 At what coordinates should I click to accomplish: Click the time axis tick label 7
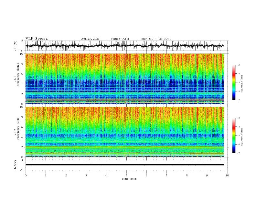pyautogui.click(x=167, y=175)
